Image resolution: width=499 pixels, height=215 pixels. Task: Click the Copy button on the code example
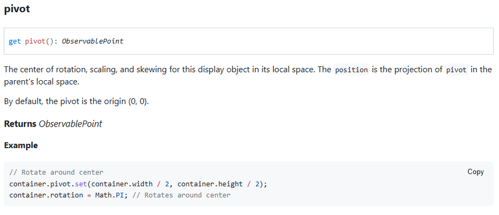(x=476, y=172)
